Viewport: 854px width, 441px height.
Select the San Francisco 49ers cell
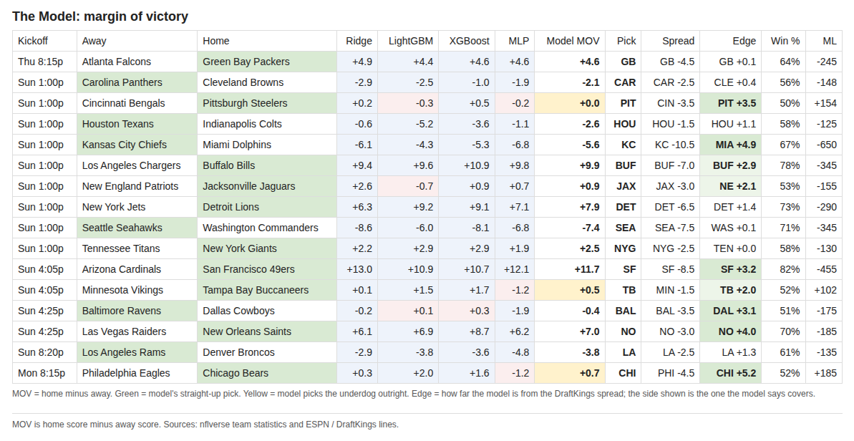click(267, 269)
